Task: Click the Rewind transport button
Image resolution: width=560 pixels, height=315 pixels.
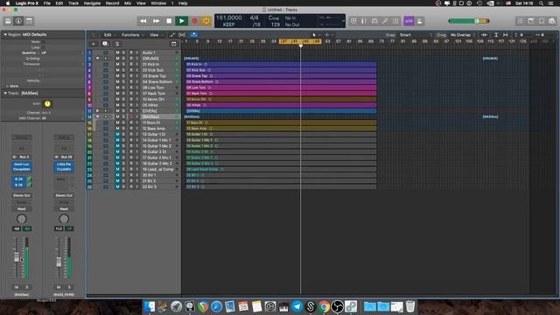Action: tap(143, 21)
